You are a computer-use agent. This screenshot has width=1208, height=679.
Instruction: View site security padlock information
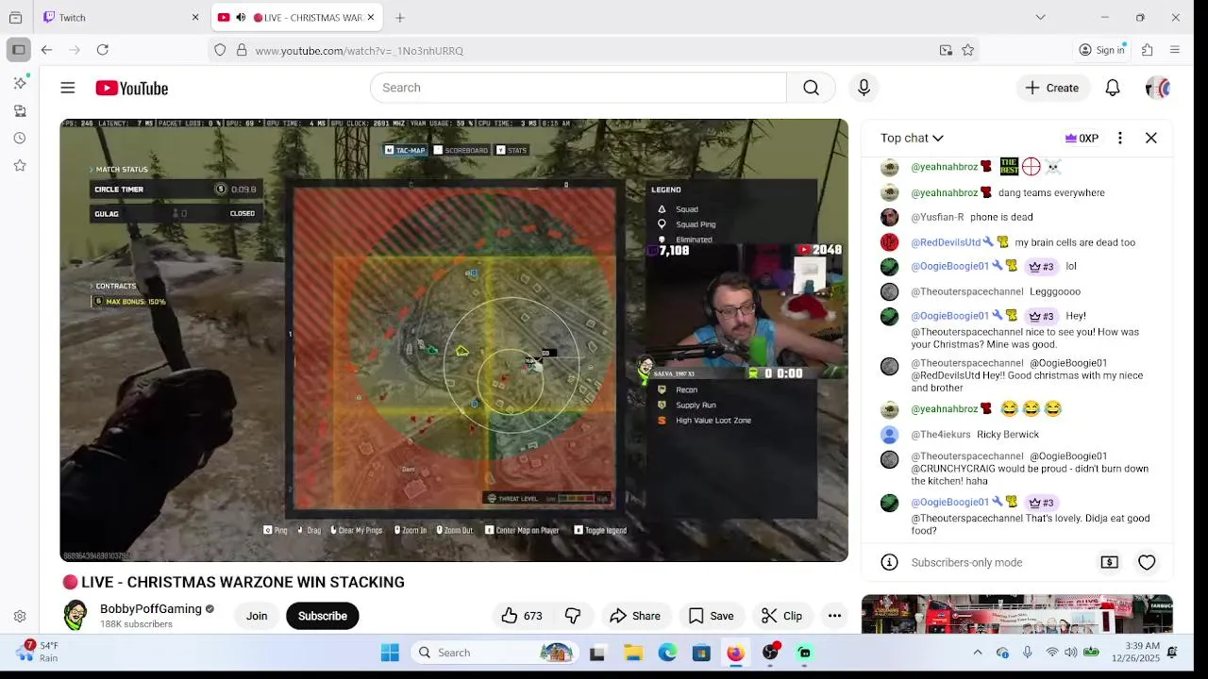pos(242,50)
